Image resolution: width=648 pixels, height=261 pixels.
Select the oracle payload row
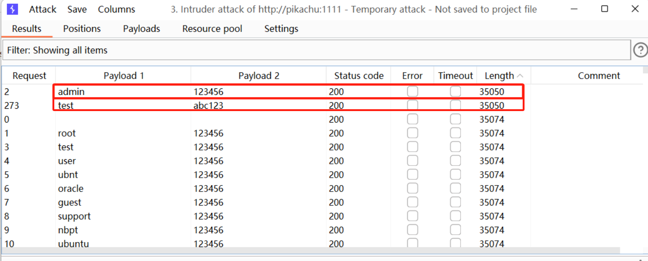[323, 189]
